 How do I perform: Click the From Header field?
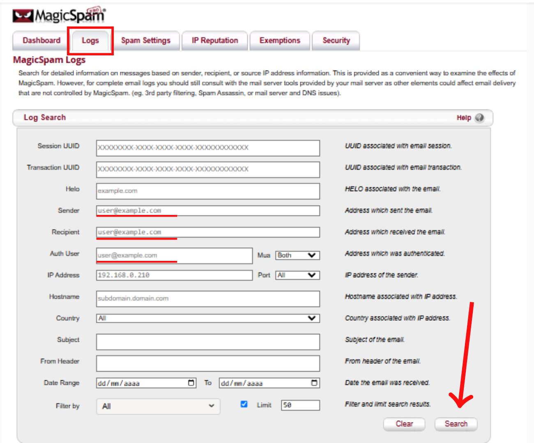(x=208, y=363)
